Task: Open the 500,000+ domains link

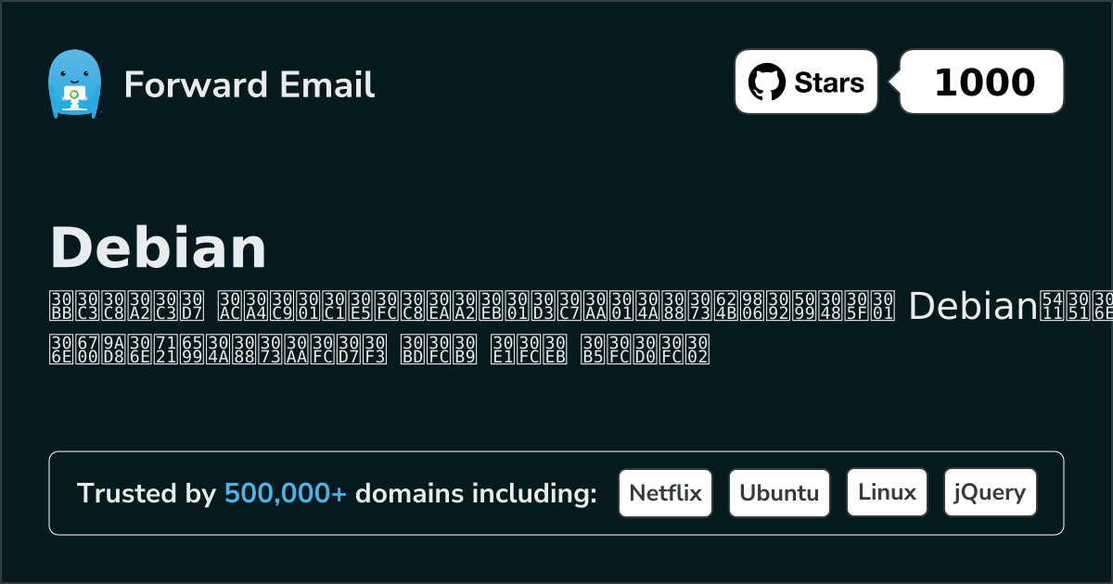Action: pos(285,494)
